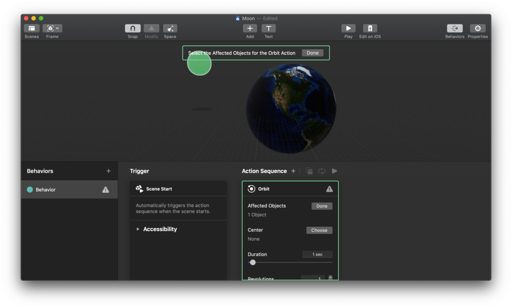
Task: Click the Behavior row warning icon
Action: coord(105,190)
